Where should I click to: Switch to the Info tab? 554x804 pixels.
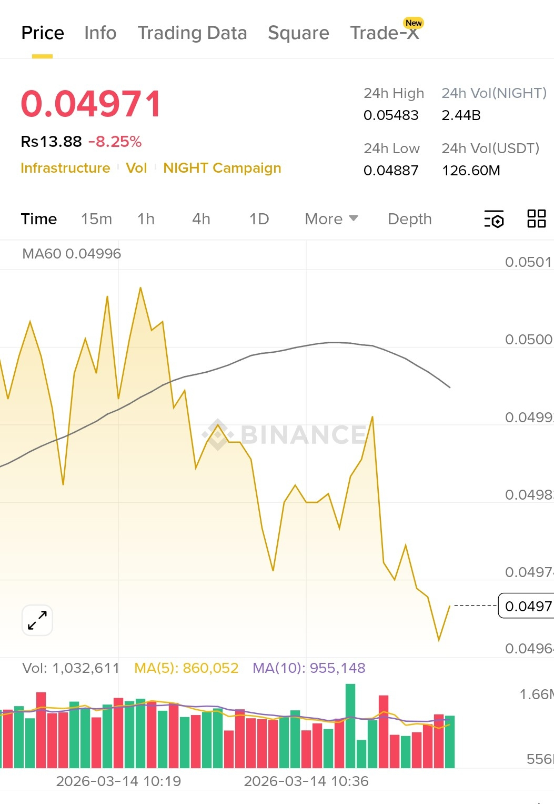pos(100,33)
